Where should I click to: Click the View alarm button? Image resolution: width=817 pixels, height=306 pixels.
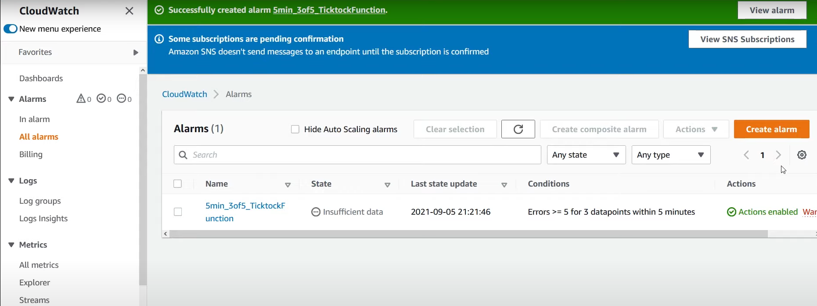772,11
